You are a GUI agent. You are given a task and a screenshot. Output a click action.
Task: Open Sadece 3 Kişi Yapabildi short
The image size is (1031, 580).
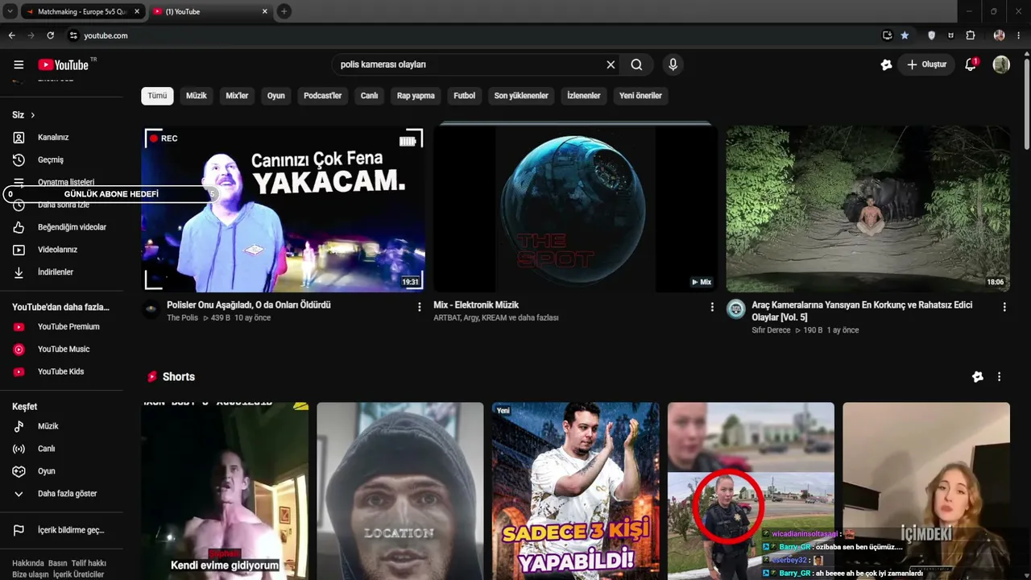[575, 491]
